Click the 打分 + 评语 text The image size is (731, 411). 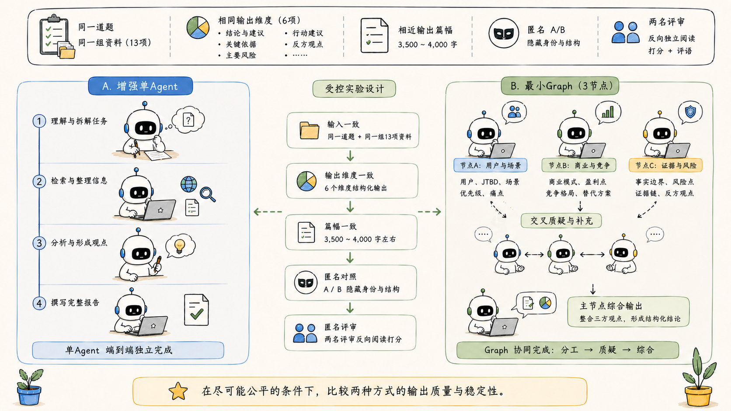click(670, 51)
